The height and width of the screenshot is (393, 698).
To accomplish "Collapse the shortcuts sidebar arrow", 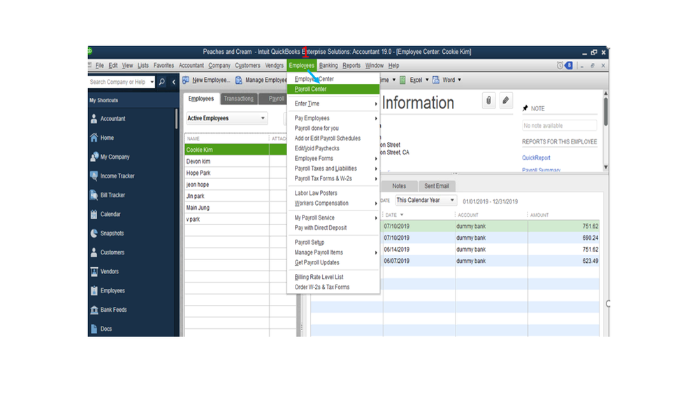I will (x=173, y=82).
